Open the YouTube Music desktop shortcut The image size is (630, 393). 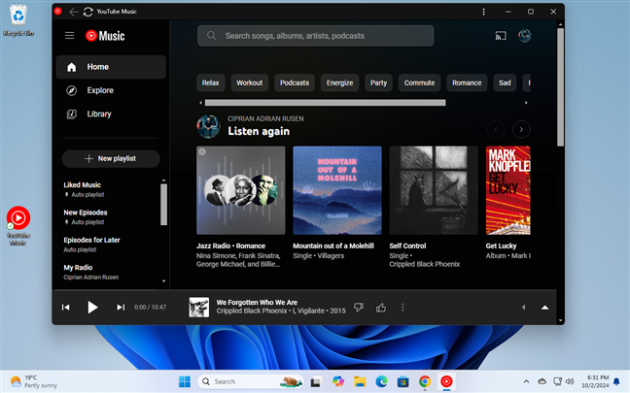pos(18,225)
